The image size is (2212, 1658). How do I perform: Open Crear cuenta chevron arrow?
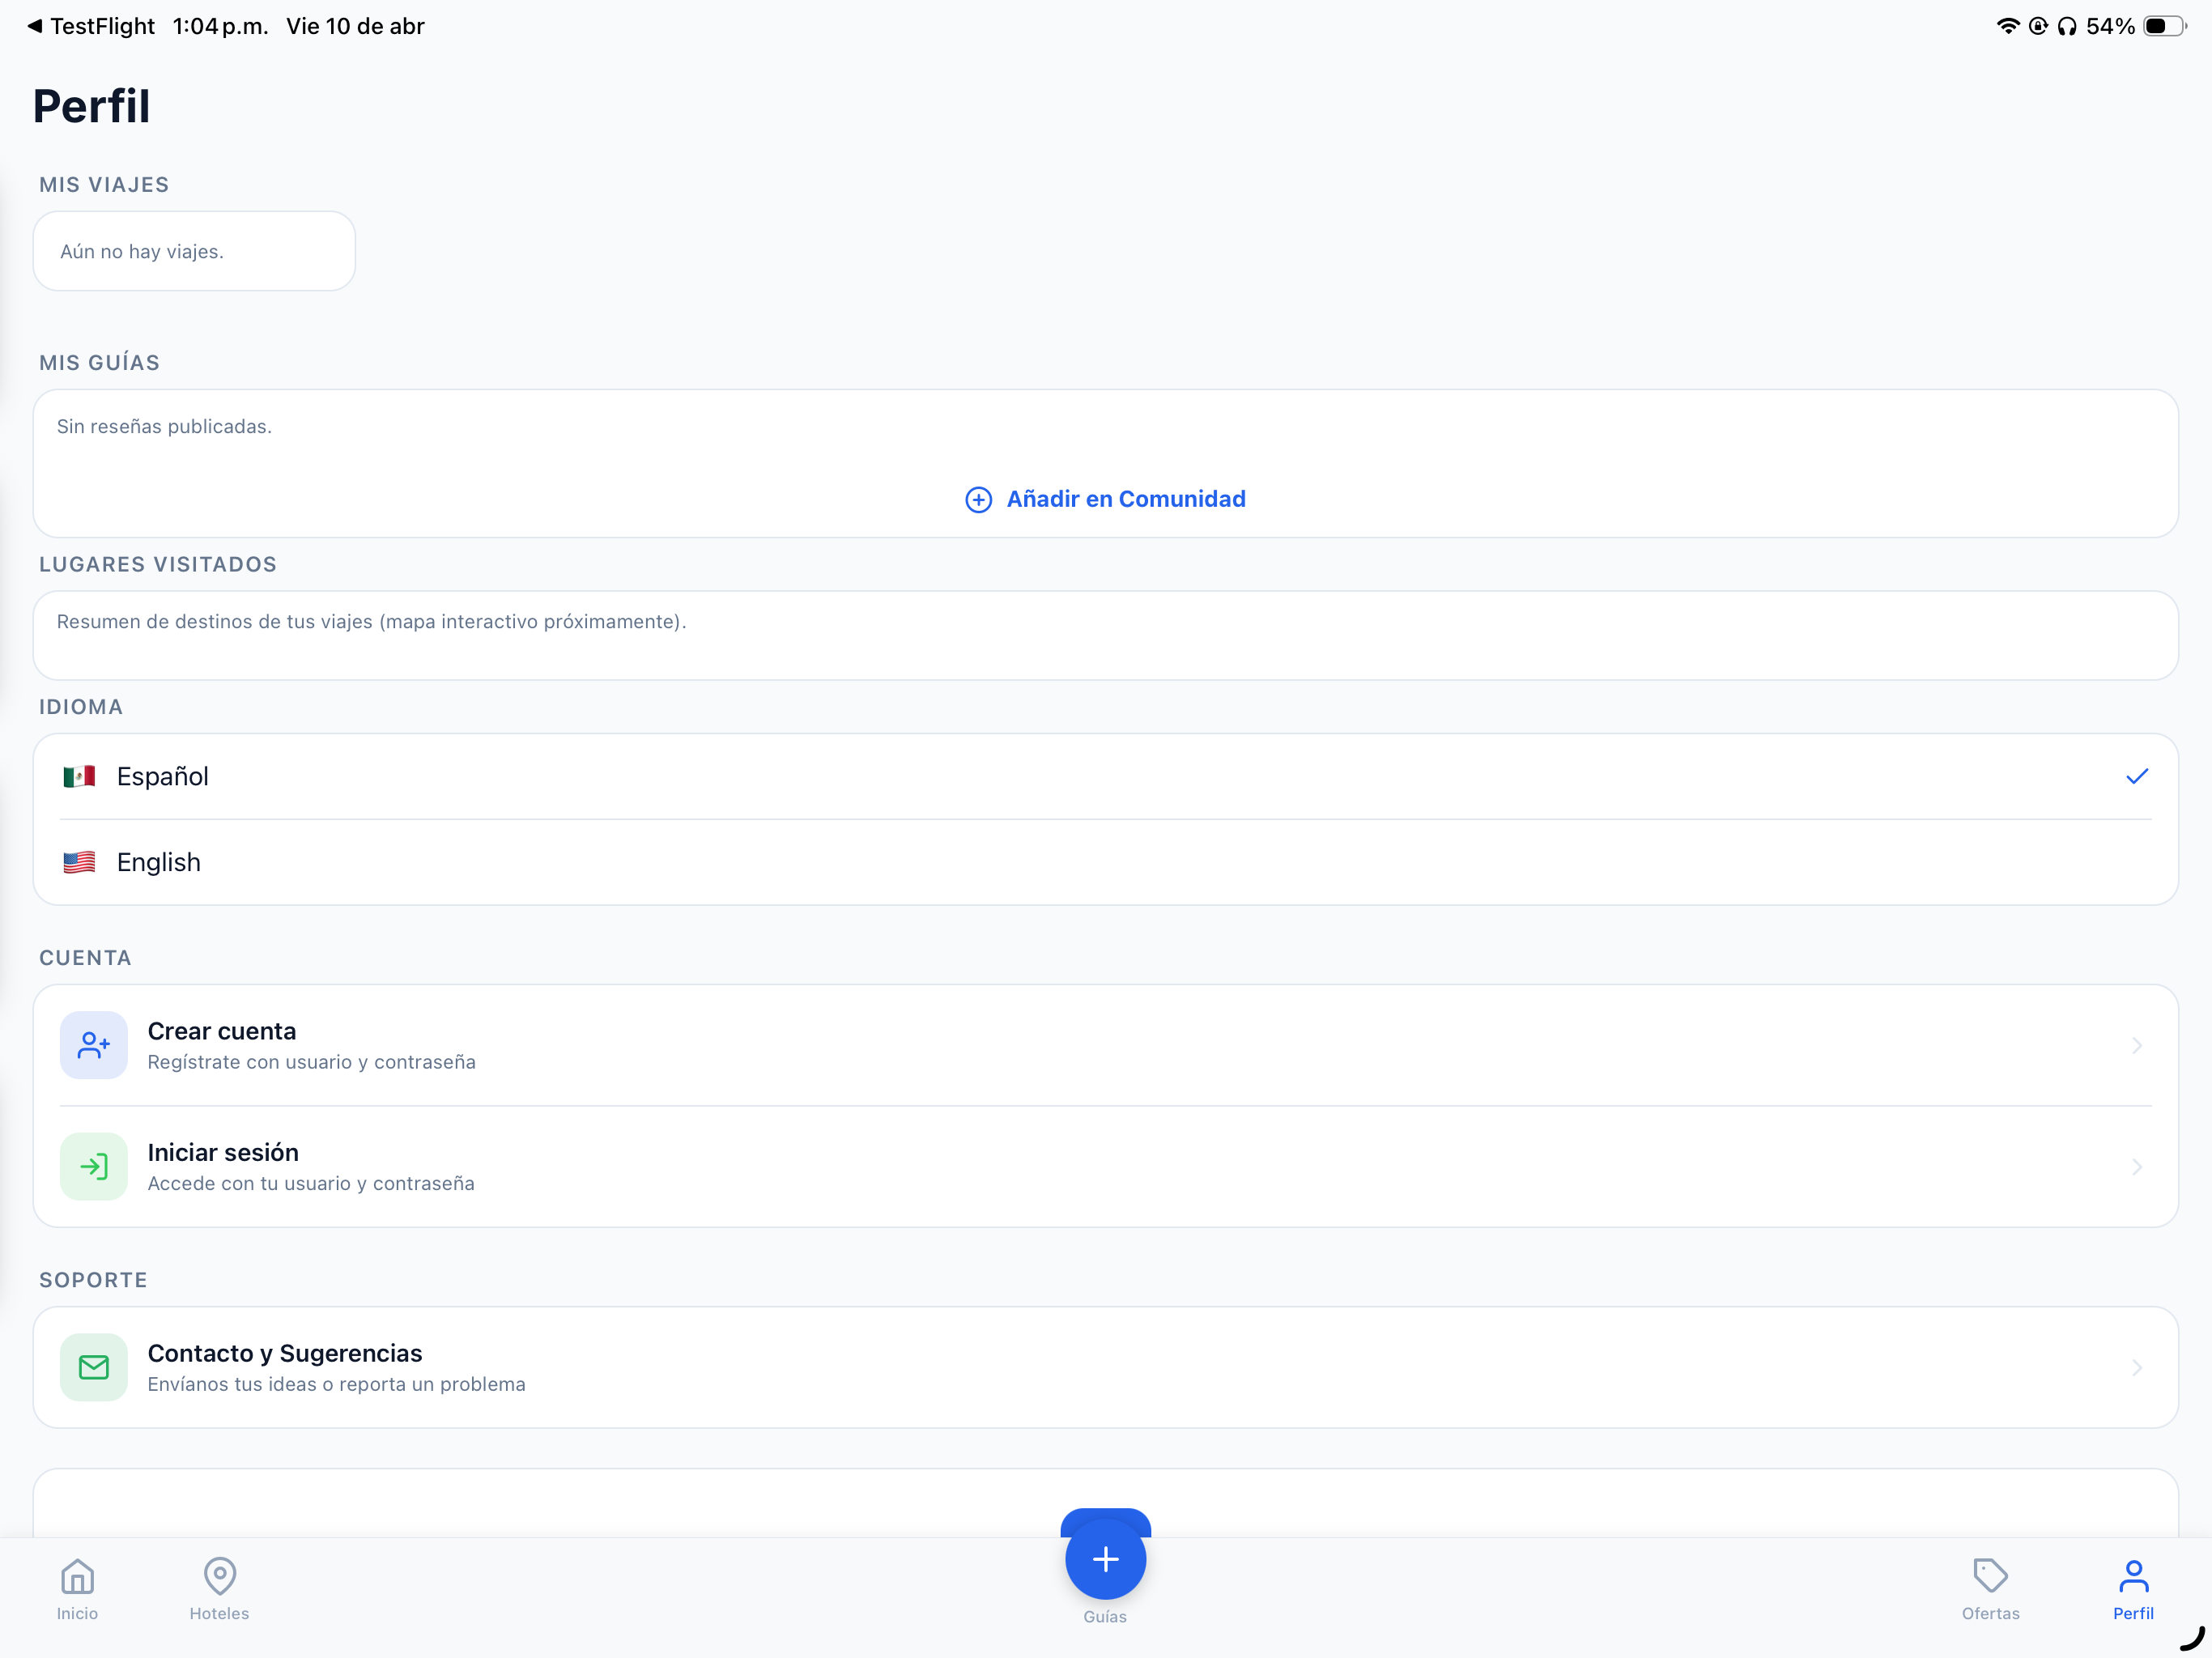pos(2136,1045)
